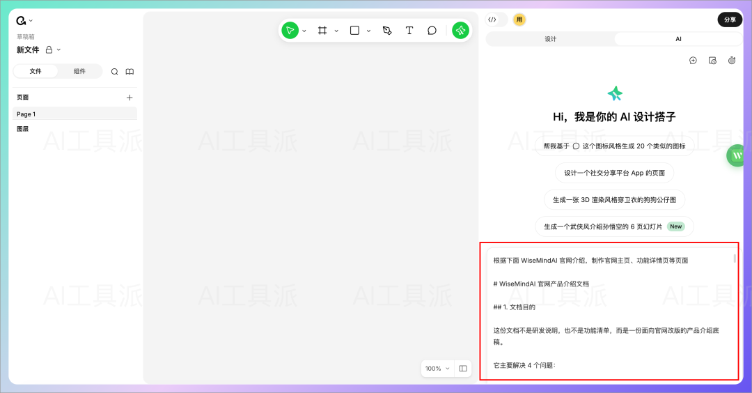Switch to the AI tab
Screen dimensions: 752x393
click(x=678, y=39)
